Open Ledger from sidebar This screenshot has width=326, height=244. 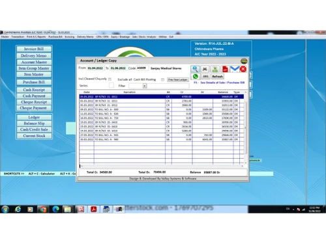(34, 117)
